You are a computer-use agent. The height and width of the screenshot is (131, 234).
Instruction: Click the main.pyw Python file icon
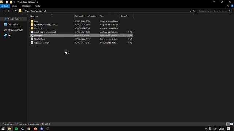point(32,36)
